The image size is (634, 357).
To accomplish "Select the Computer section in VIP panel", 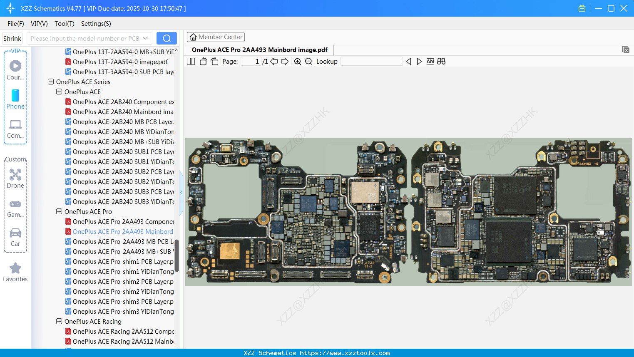I will 15,129.
